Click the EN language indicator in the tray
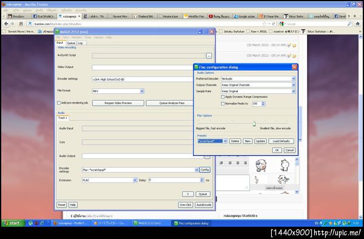The width and height of the screenshot is (364, 239). click(316, 223)
